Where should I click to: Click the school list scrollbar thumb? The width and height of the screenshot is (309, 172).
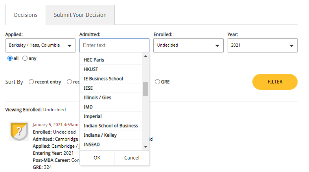[145, 89]
